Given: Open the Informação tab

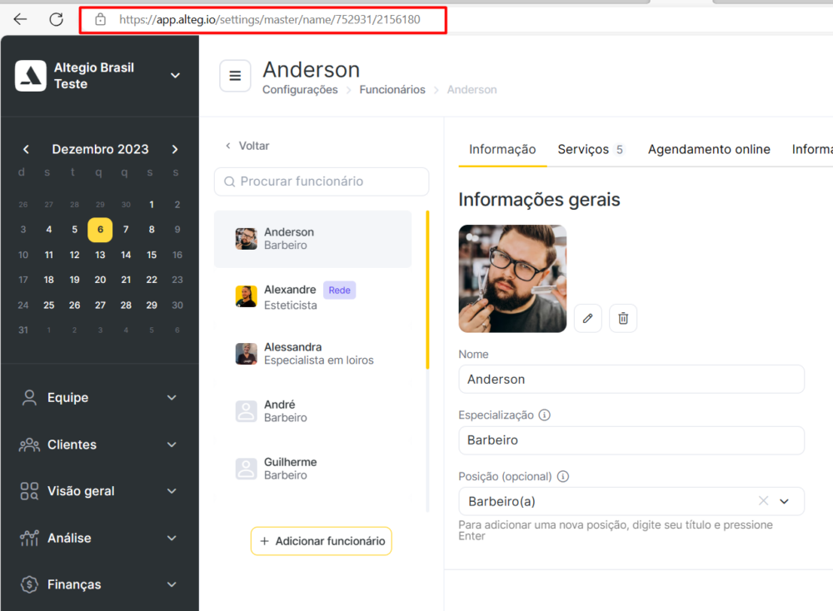Looking at the screenshot, I should [502, 150].
